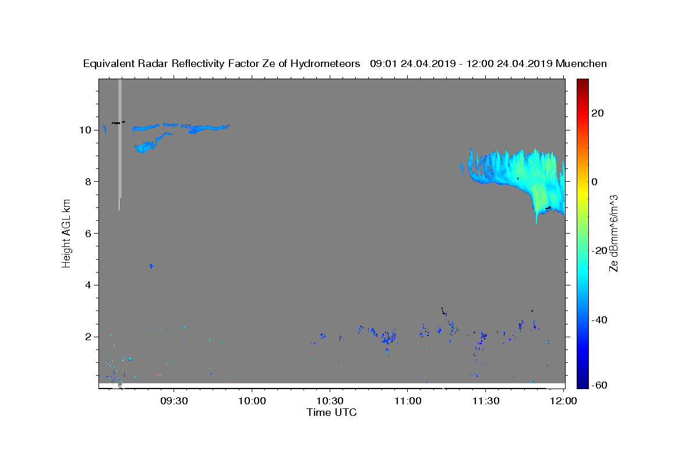Click the height tick label 6
Viewport: 699px width, 466px height.
click(89, 234)
